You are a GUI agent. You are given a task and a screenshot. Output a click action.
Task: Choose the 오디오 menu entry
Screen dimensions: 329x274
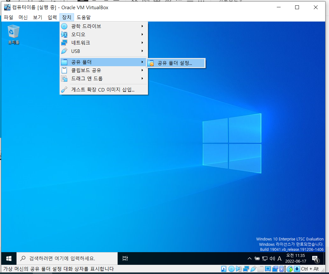[x=104, y=35]
